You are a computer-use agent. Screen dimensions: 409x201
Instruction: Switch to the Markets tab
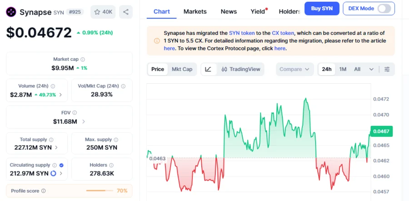pyautogui.click(x=195, y=11)
